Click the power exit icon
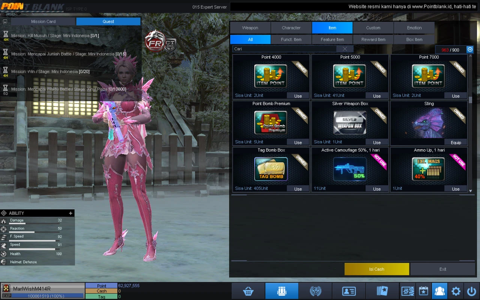 coord(471,291)
